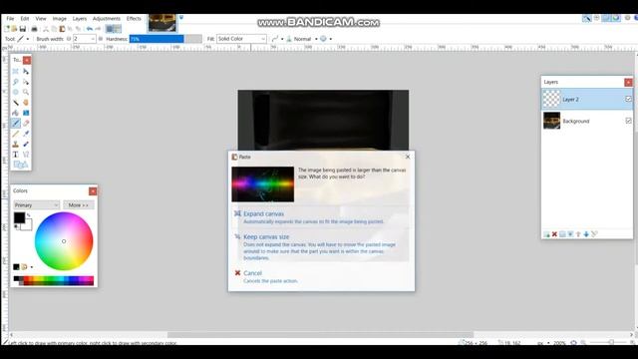Select the Line/Curve tool
Viewport: 638px width, 359px height.
(x=26, y=155)
